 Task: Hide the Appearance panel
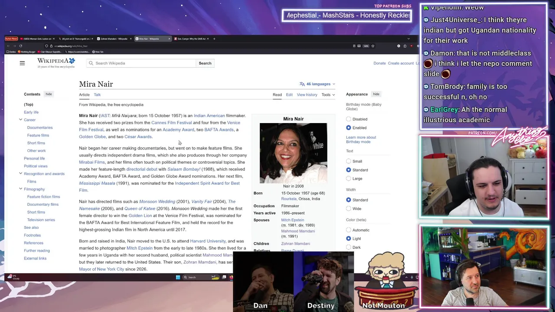(x=376, y=94)
